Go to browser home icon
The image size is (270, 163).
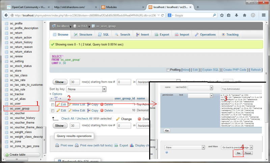point(244,15)
